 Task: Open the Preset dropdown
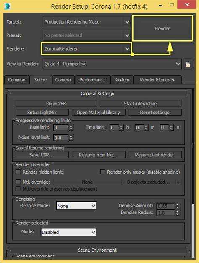click(86, 35)
